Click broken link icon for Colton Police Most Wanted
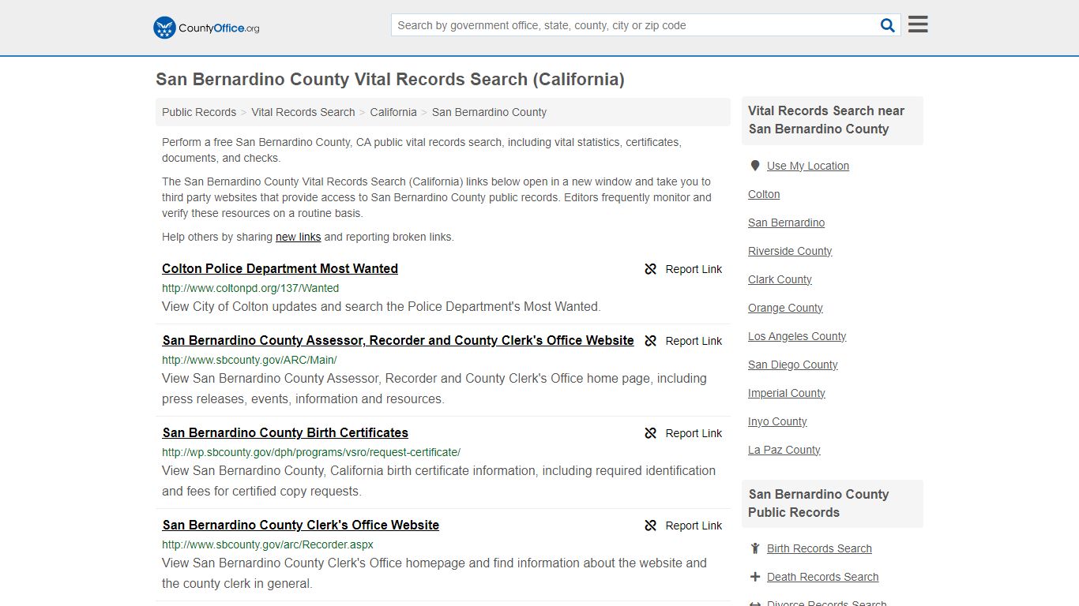This screenshot has width=1079, height=606. (651, 269)
